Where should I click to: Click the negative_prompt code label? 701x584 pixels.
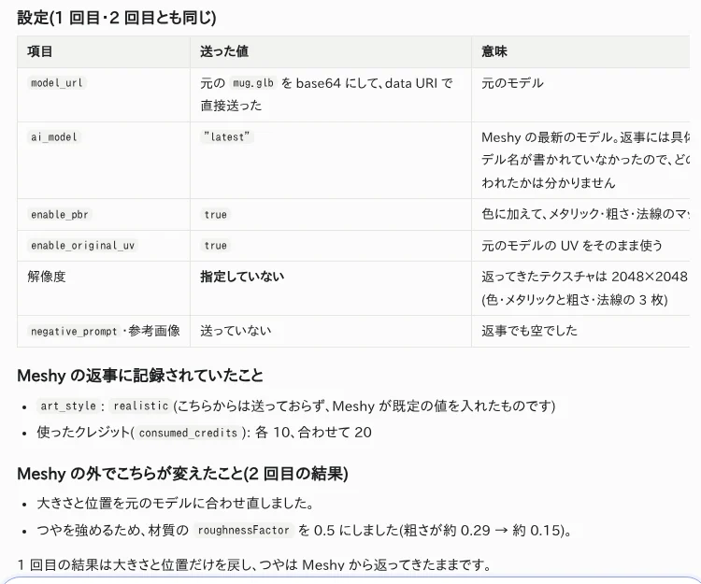(74, 331)
